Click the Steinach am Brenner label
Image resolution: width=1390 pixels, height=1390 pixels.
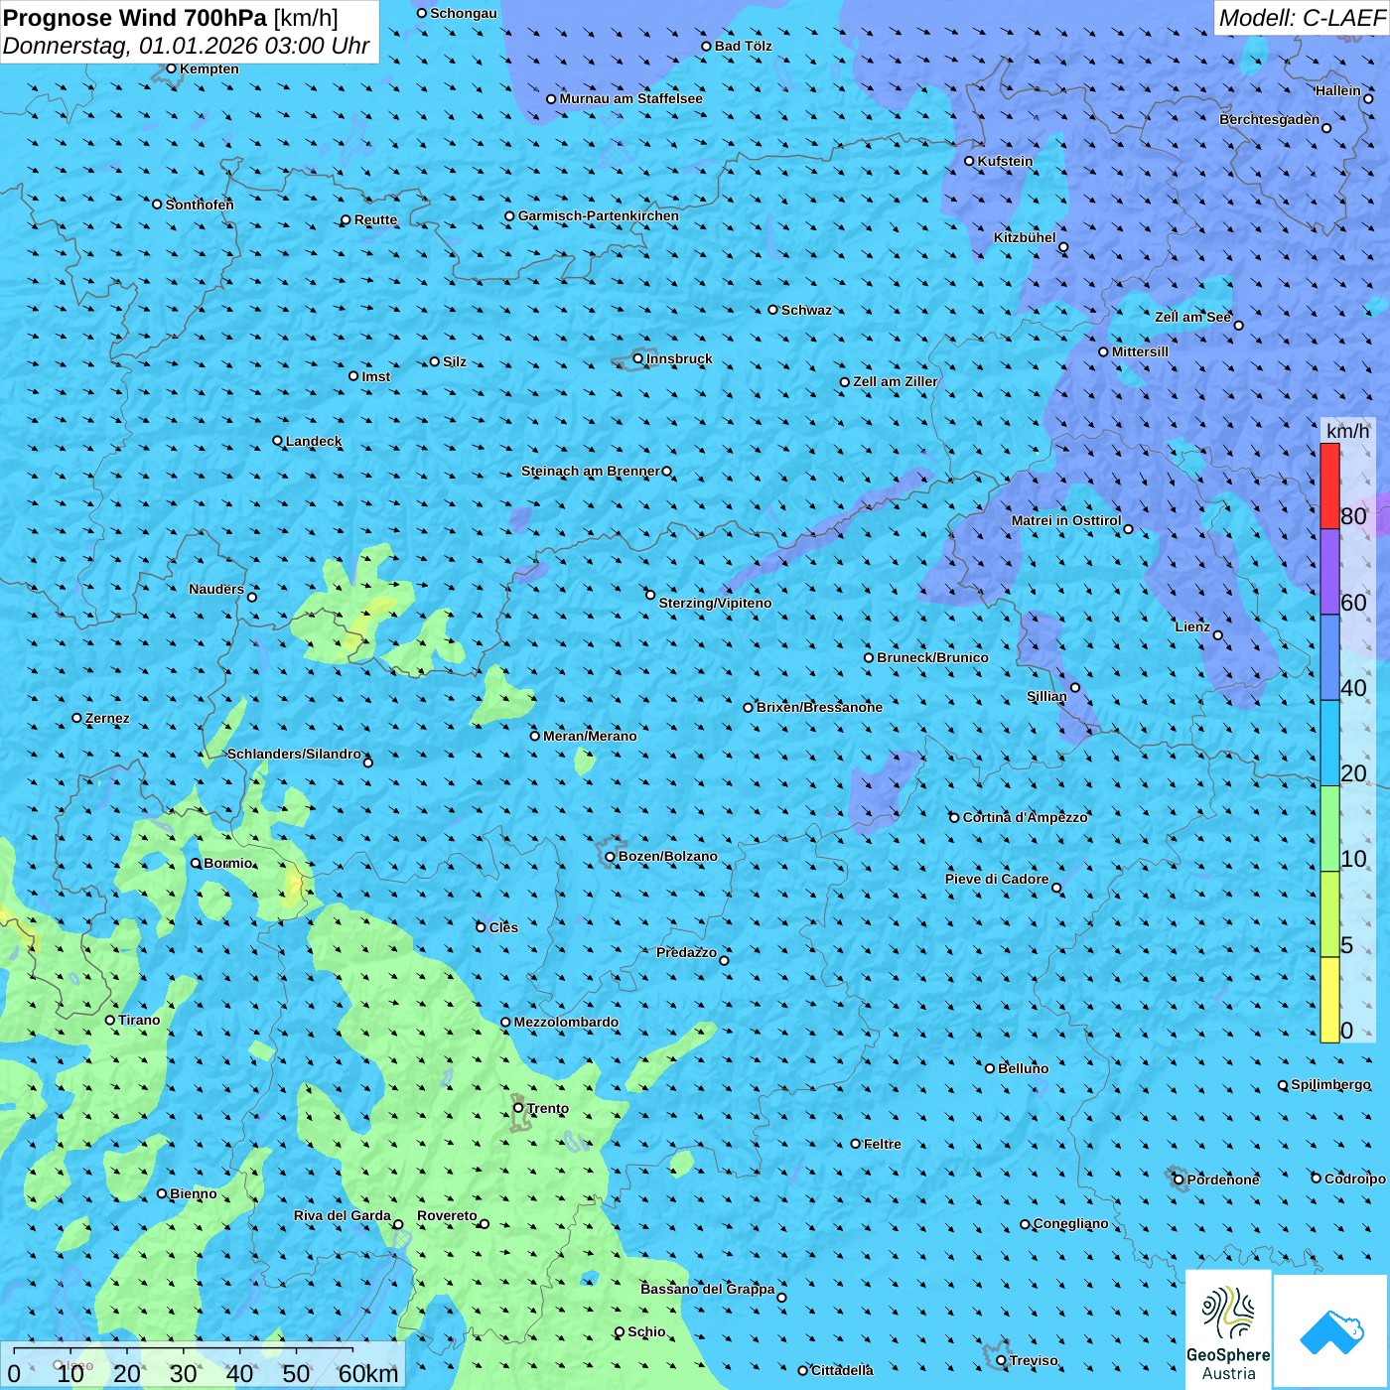[591, 471]
